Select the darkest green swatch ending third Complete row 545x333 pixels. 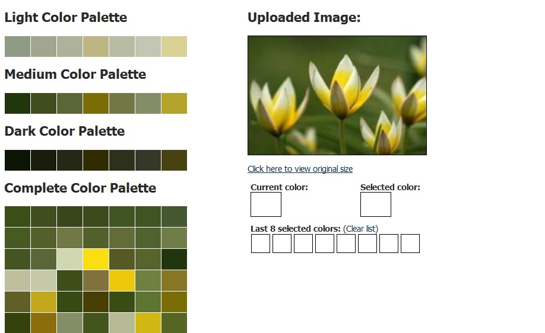(174, 259)
